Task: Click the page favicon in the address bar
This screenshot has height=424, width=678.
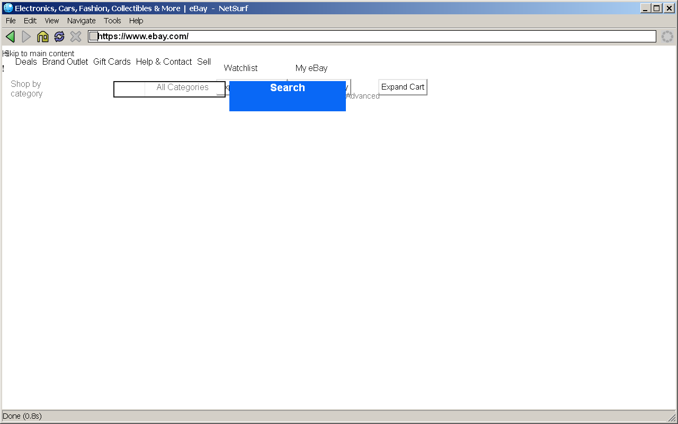Action: tap(93, 37)
